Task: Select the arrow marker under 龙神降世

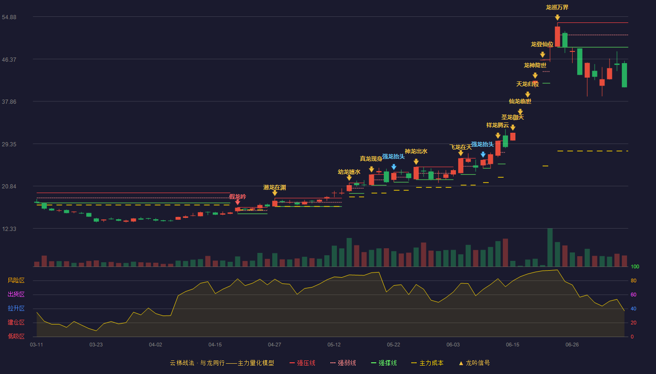Action: [x=535, y=75]
